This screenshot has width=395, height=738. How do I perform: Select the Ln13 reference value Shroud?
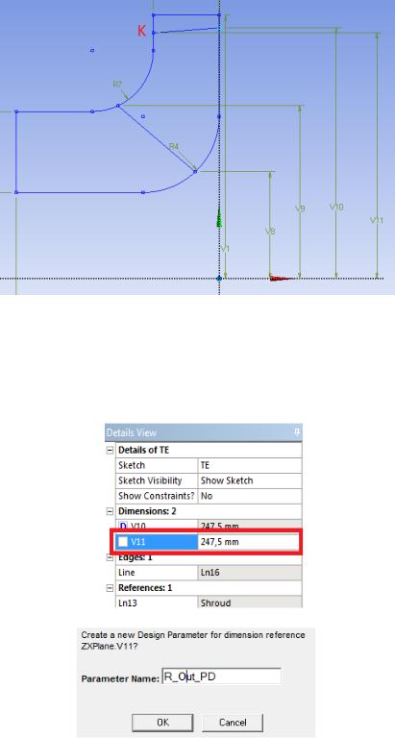click(x=250, y=603)
